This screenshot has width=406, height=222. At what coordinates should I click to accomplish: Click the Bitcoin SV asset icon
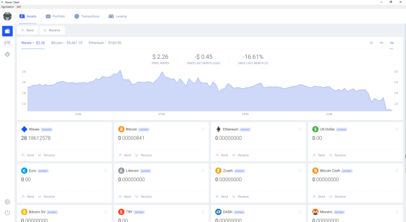tap(24, 212)
